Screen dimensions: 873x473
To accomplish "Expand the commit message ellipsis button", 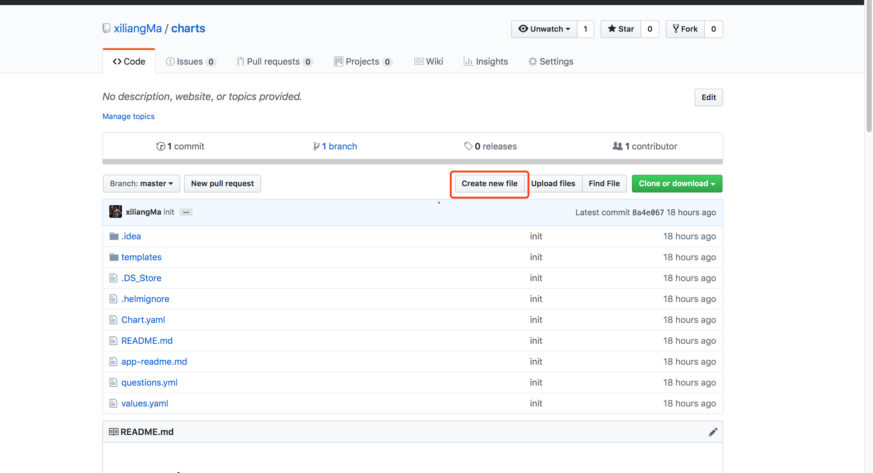I will tap(186, 212).
